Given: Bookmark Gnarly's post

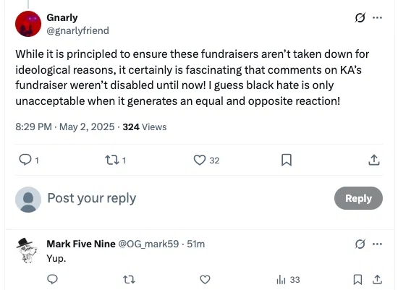Looking at the screenshot, I should (287, 160).
